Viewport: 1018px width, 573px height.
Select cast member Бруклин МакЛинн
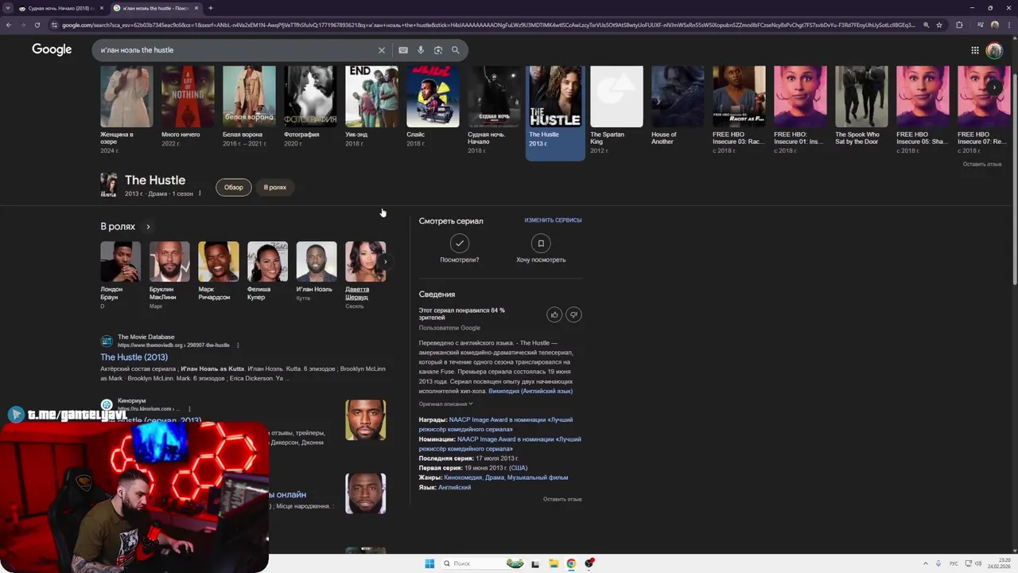[169, 275]
